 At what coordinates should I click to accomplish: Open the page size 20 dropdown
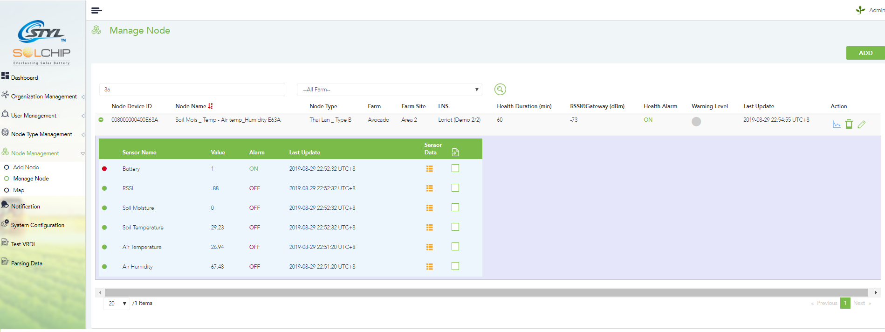pos(117,303)
